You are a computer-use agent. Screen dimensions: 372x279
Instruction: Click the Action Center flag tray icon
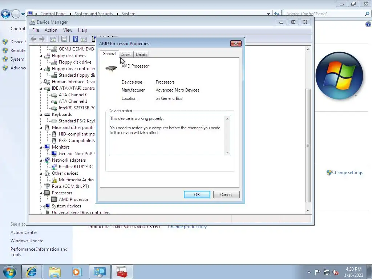tap(318, 272)
